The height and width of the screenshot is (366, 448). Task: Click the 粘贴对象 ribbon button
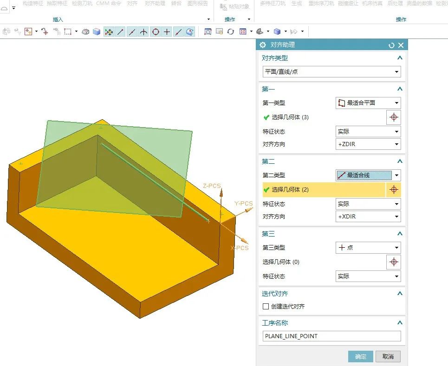click(x=234, y=6)
